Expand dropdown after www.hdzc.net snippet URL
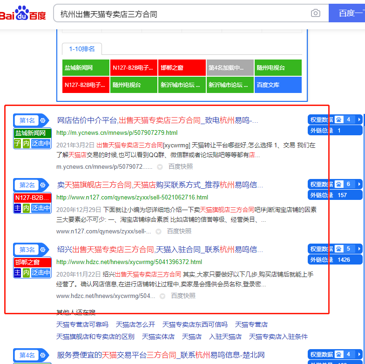 point(162,296)
